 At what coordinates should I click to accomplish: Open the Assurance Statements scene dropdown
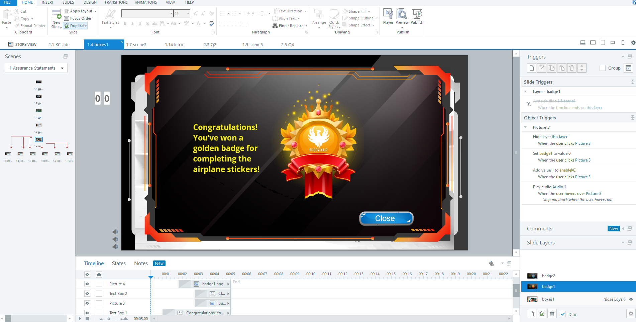pyautogui.click(x=36, y=68)
